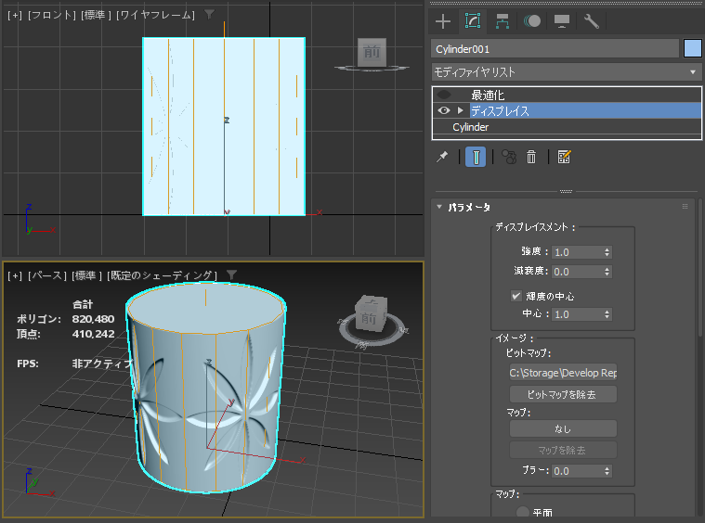Image resolution: width=705 pixels, height=523 pixels.
Task: Click the Cylinder001 object name field
Action: (555, 48)
